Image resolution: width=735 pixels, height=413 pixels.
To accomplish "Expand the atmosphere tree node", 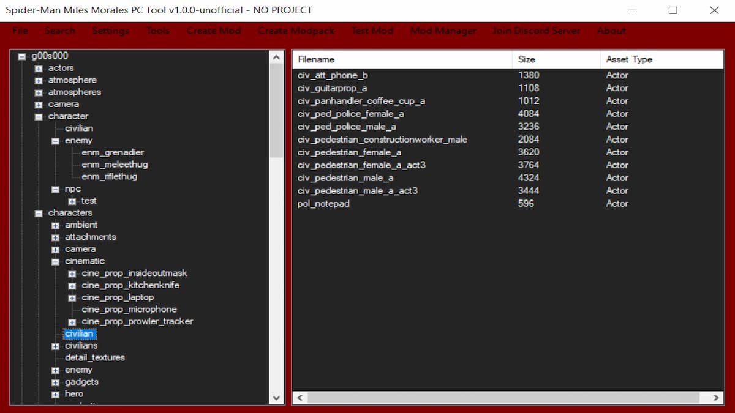I will [39, 81].
